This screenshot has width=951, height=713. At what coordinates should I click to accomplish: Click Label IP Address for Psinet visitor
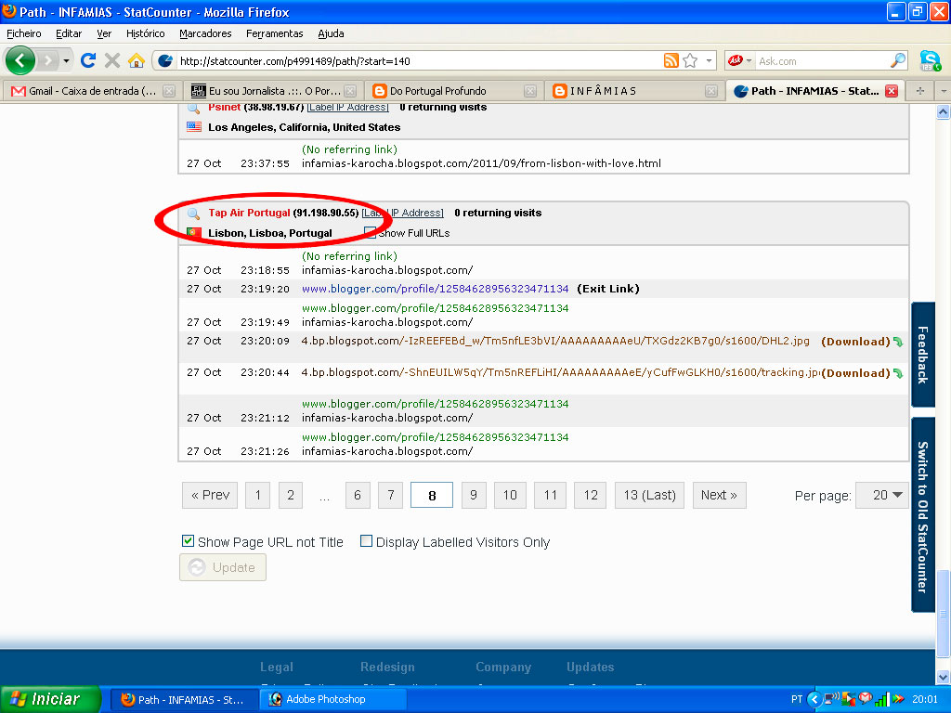tap(347, 108)
